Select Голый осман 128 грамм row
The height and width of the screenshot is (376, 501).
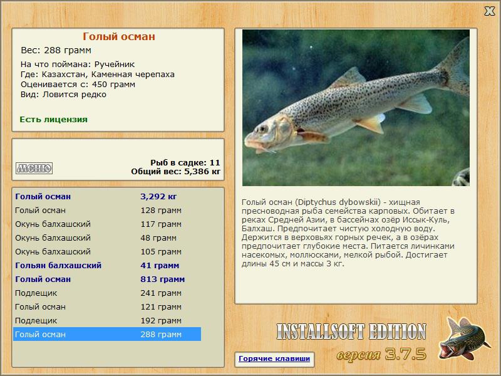(107, 210)
